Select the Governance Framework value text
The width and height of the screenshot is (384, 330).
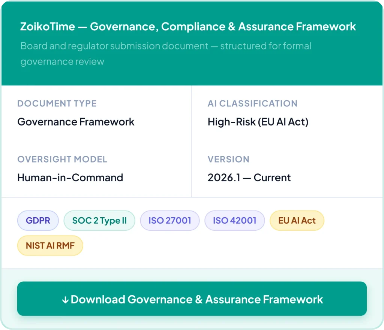point(76,122)
